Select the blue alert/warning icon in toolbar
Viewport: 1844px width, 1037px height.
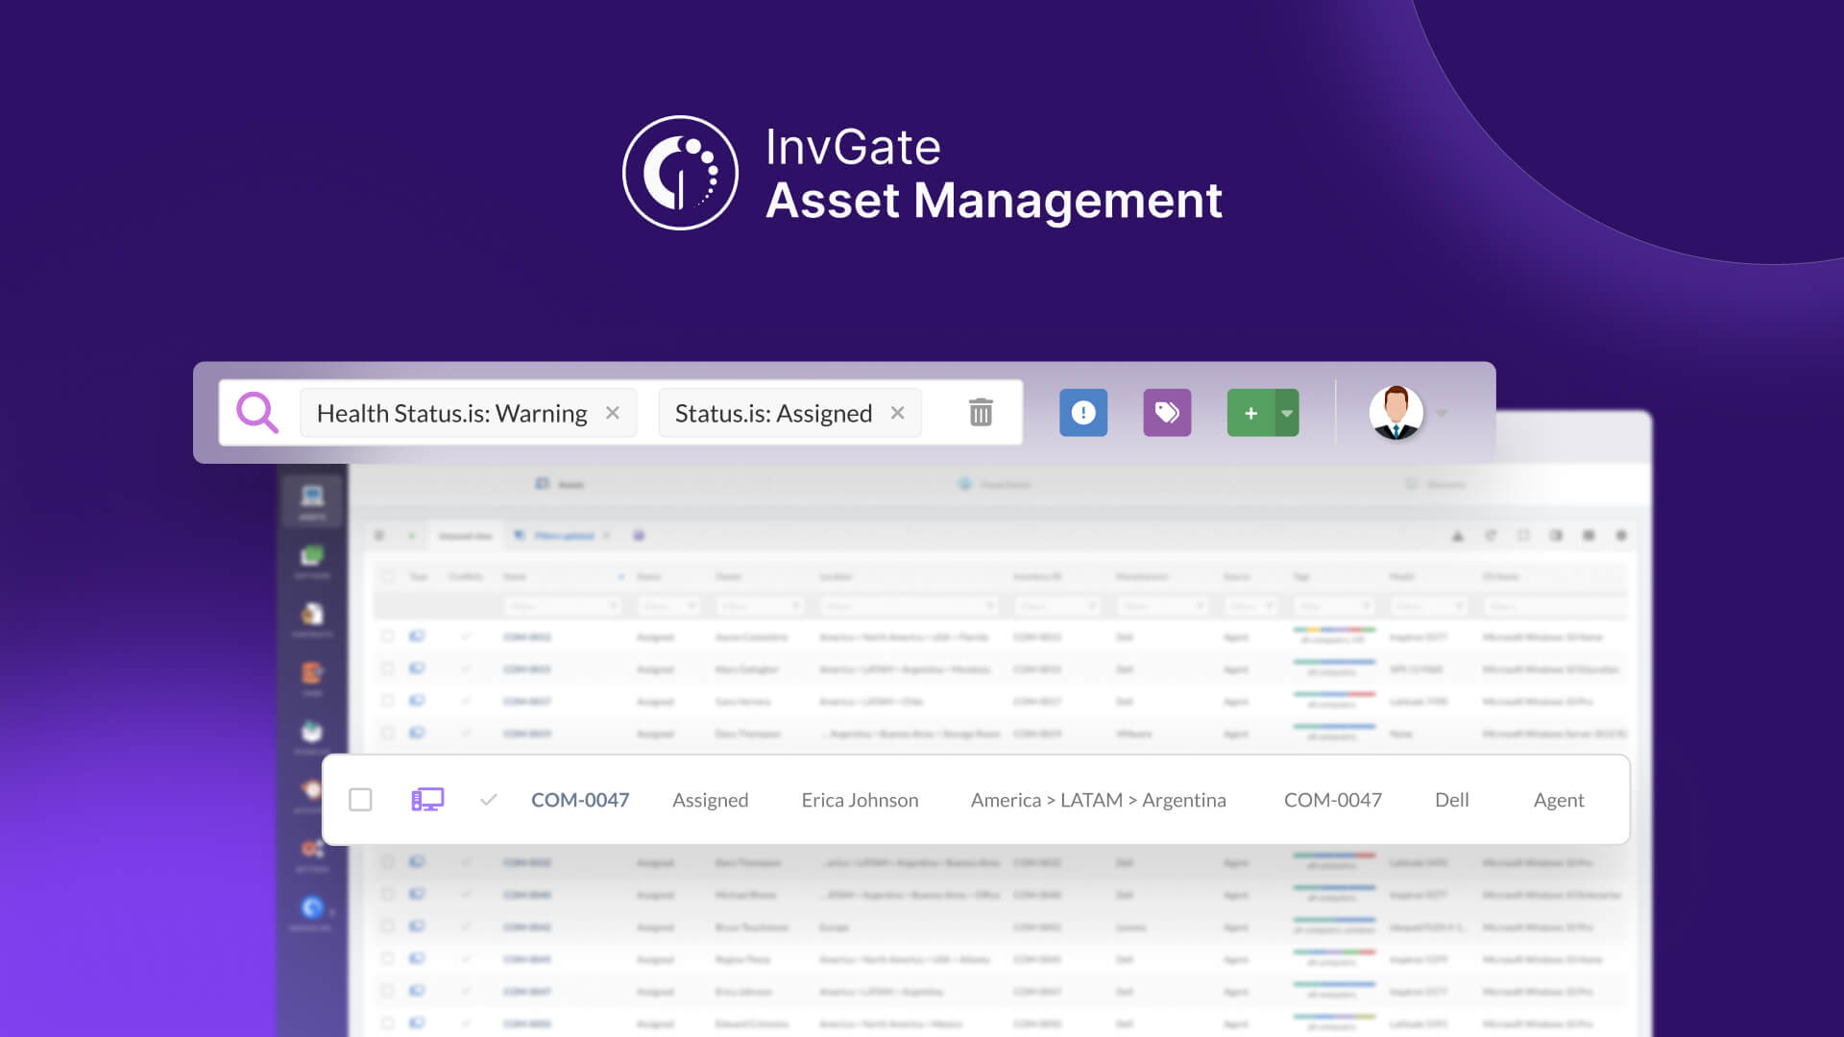point(1083,412)
